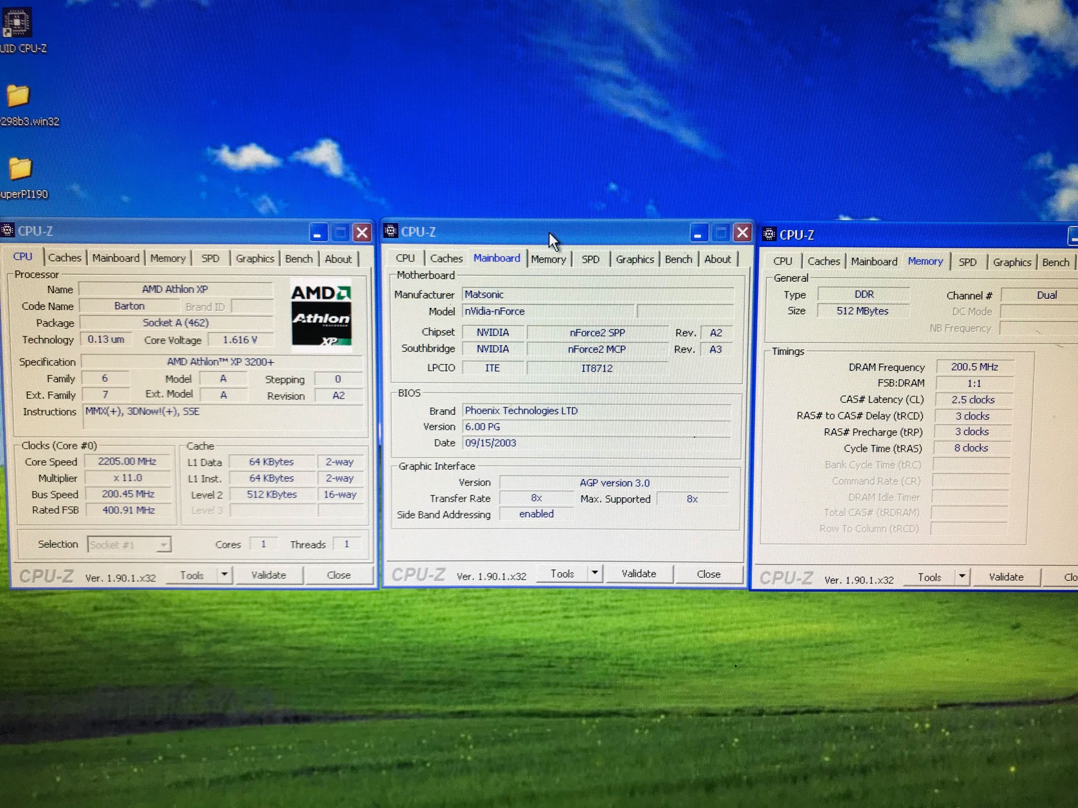This screenshot has width=1078, height=808.
Task: Click the Core Voltage value 1.616 V
Action: pyautogui.click(x=240, y=340)
